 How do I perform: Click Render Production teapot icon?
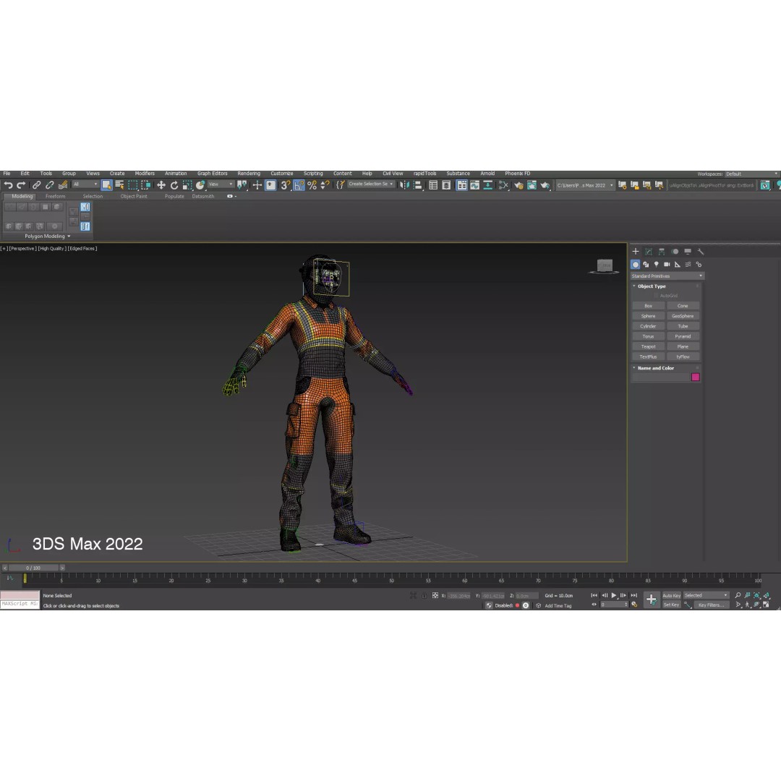pyautogui.click(x=545, y=185)
